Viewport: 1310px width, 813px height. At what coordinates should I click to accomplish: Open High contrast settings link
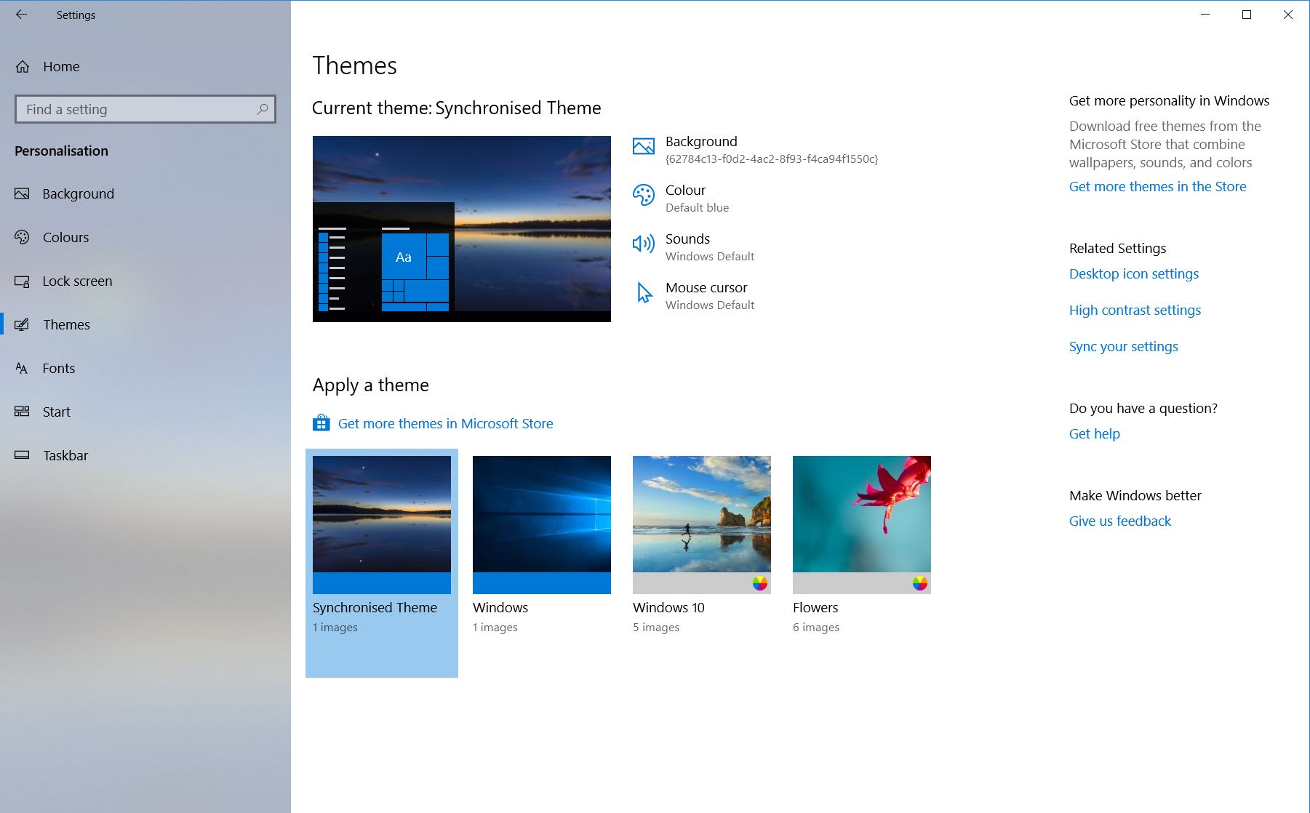pos(1135,310)
